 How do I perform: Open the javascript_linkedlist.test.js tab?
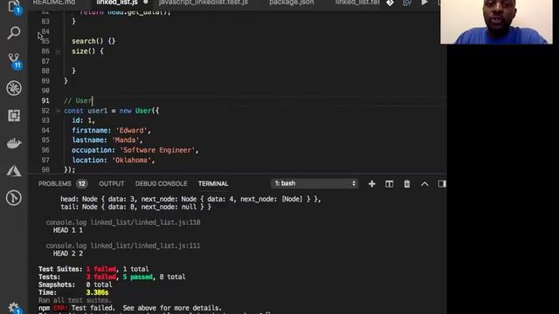(x=204, y=3)
